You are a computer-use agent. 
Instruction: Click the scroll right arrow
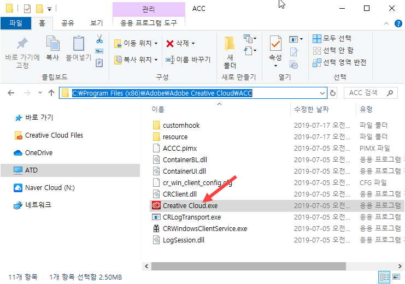coord(400,266)
